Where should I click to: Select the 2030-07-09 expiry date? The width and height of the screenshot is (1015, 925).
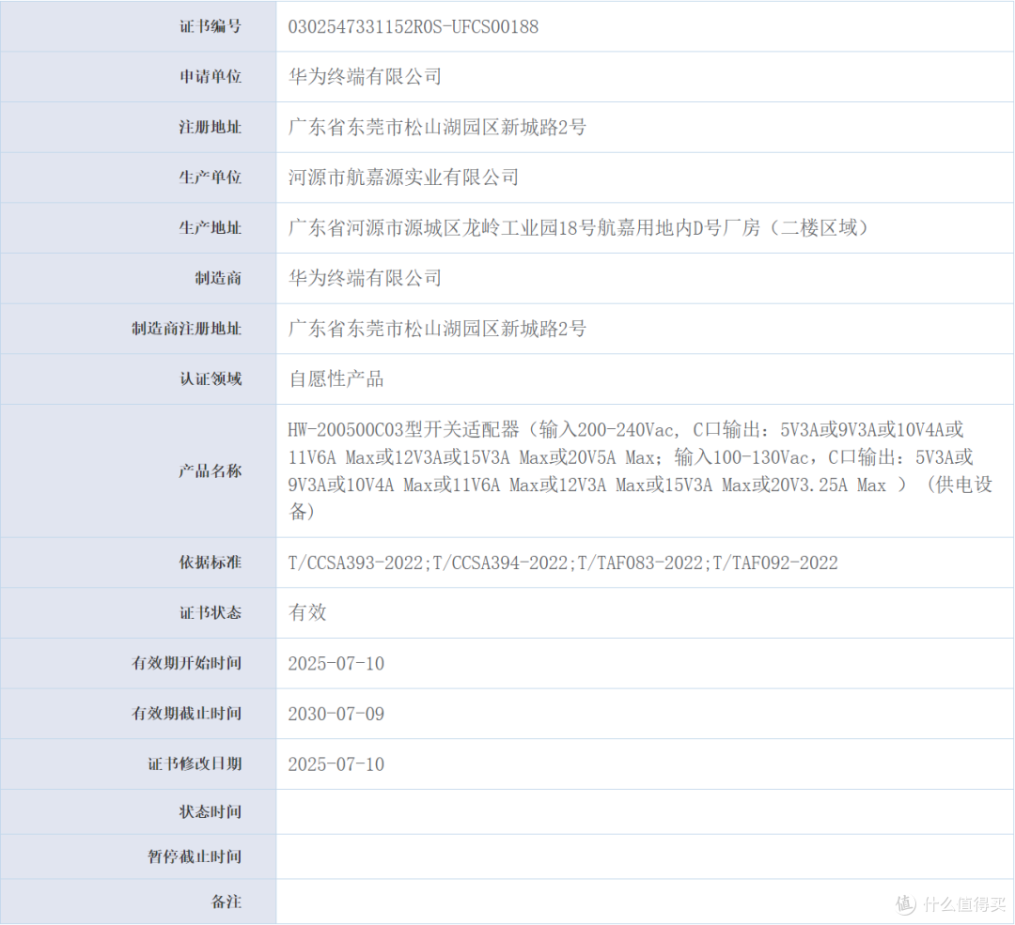point(336,714)
